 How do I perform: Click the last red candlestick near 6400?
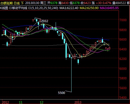109,48
